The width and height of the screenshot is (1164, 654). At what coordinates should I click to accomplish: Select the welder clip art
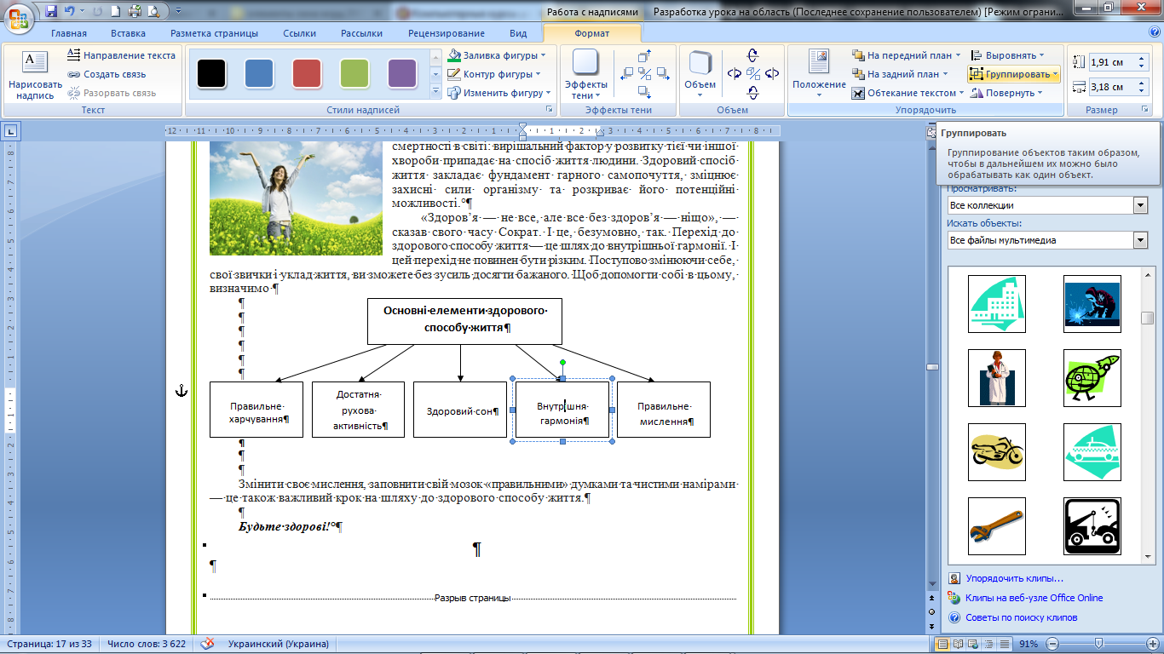pos(1092,304)
